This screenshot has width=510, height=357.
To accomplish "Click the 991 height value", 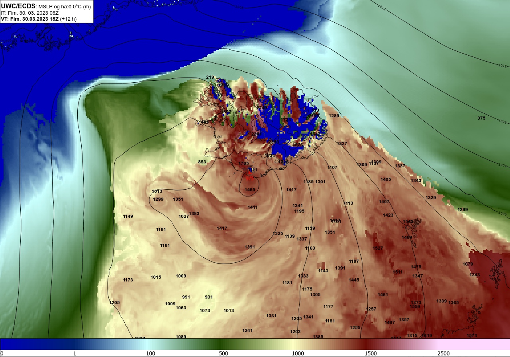I will coord(186,297).
